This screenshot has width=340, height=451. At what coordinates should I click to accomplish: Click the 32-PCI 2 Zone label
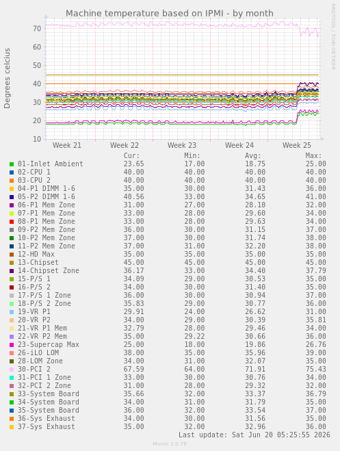[x=44, y=385]
